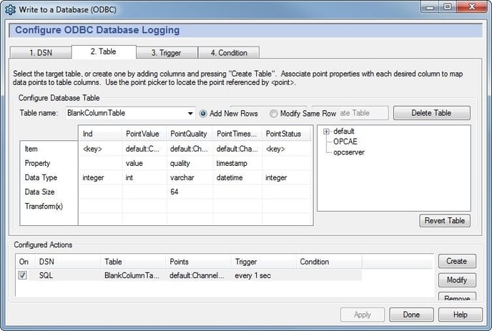Open Help for this dialog
Screen dimensions: 492x331
click(460, 315)
